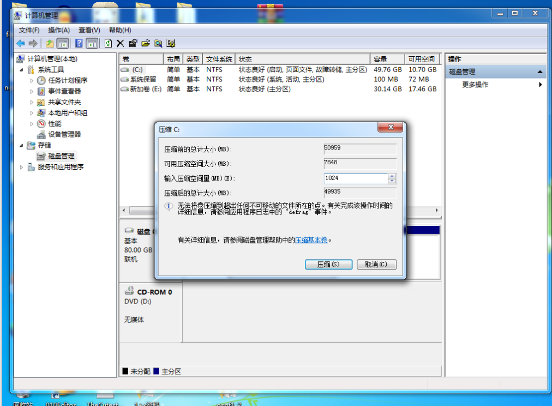Select the Device Manager (设备管理器) node

(x=64, y=134)
